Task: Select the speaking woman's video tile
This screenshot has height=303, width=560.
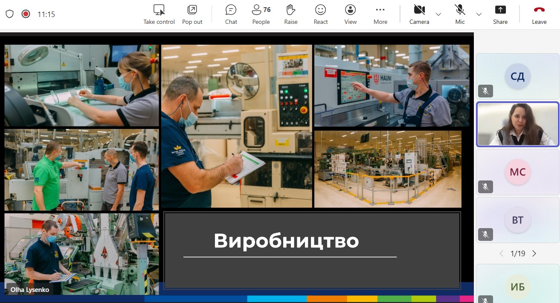Action: [517, 124]
